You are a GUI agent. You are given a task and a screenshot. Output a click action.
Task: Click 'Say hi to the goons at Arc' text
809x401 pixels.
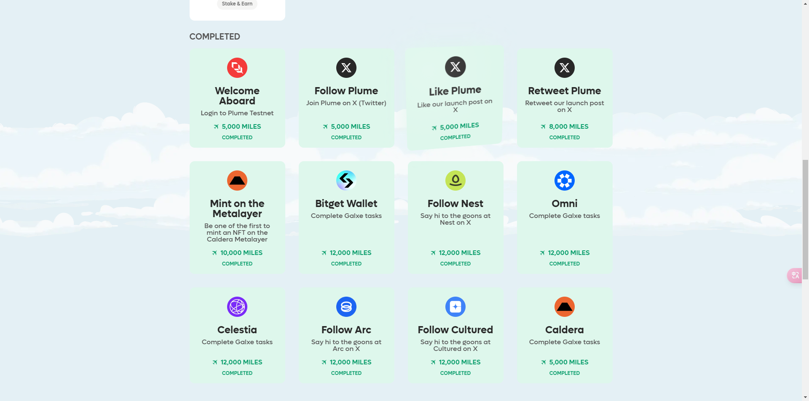click(346, 345)
